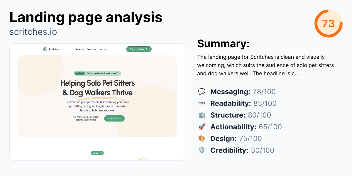The image size is (352, 176).
Task: Click the palette icon beside Design
Action: point(202,138)
